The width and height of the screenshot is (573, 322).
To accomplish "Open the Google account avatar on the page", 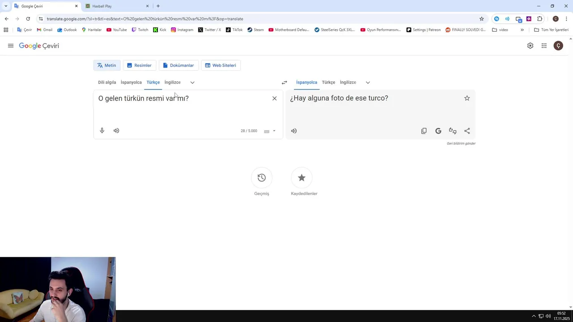I will coord(558,46).
